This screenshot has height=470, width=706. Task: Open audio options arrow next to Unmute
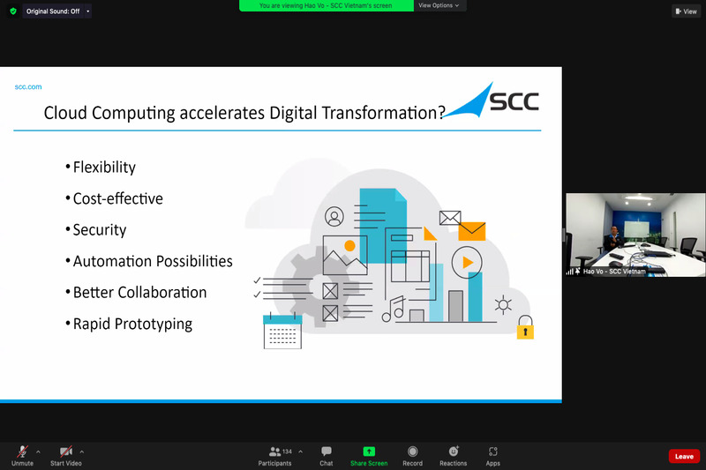38,451
